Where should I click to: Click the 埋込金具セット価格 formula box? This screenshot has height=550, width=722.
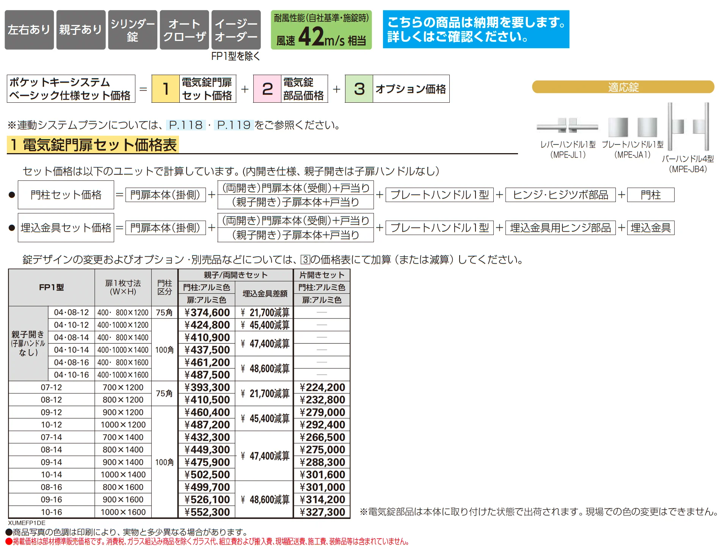click(66, 228)
